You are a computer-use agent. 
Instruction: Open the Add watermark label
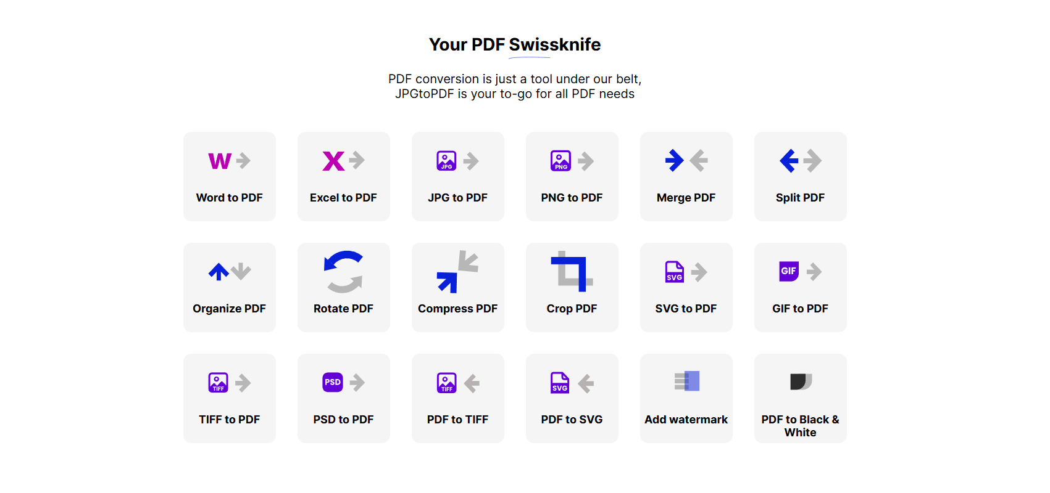[686, 420]
